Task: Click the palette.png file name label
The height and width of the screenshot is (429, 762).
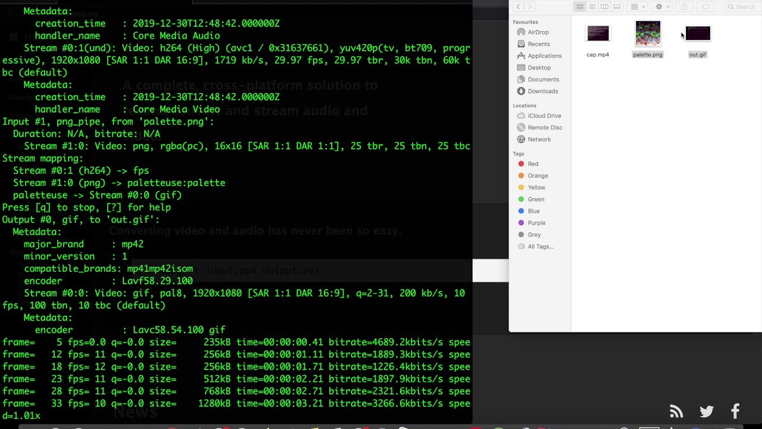Action: click(x=648, y=54)
